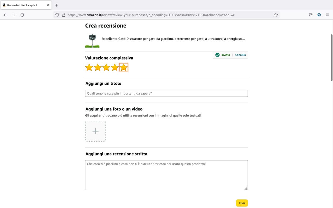Click the Cancella link
Viewport: 333px width, 208px height.
pyautogui.click(x=240, y=55)
